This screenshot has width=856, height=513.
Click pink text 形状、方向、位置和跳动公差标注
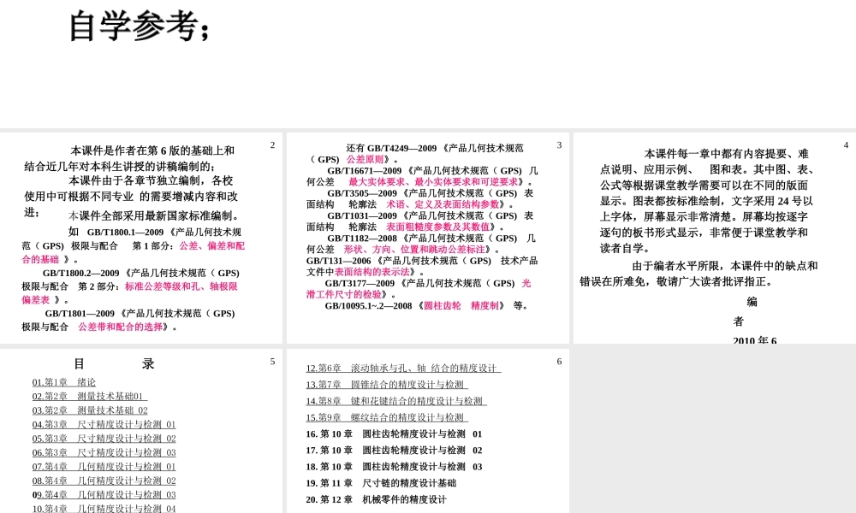coord(414,249)
